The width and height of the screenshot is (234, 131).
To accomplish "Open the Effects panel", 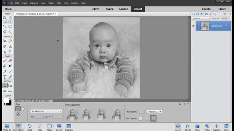I will tap(188, 127).
